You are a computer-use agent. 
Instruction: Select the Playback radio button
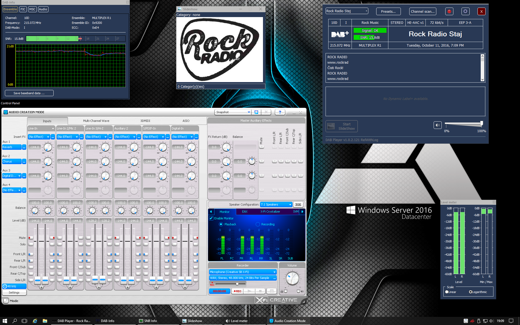[221, 224]
